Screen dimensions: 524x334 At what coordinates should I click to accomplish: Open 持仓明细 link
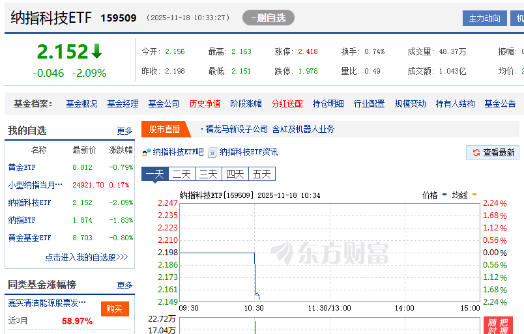[328, 104]
